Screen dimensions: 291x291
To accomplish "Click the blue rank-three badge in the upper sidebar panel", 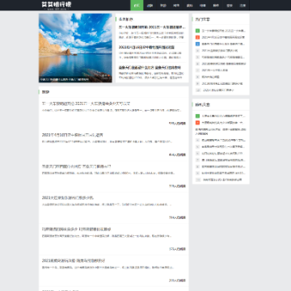I will (x=197, y=44).
